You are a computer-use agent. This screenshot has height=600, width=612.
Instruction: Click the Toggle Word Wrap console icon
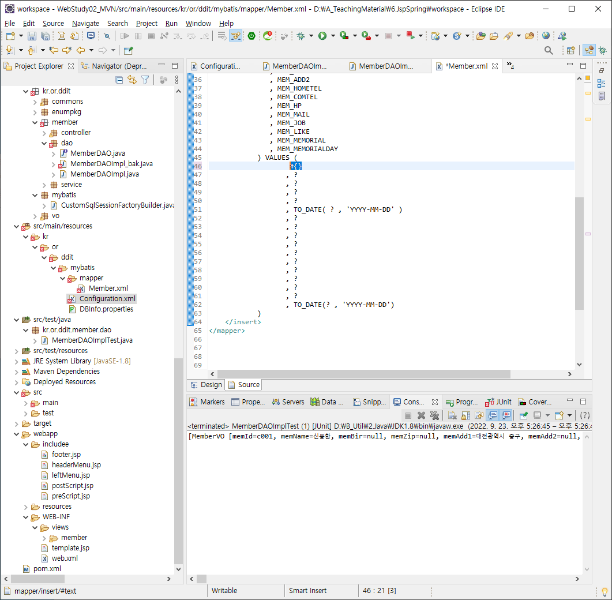479,415
